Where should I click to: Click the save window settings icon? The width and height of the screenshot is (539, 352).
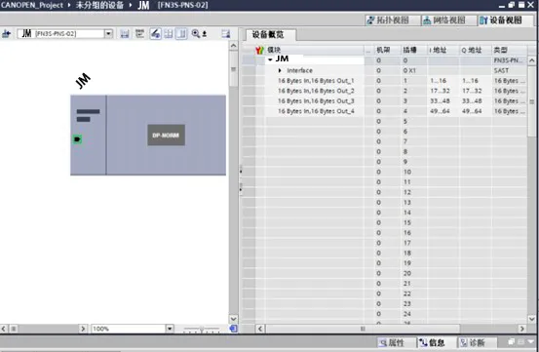(x=226, y=34)
